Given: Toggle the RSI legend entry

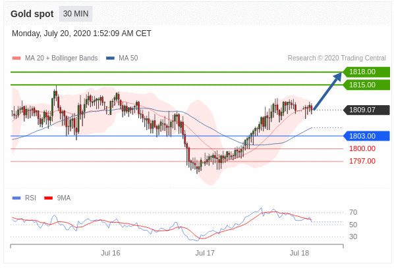Looking at the screenshot, I should click(x=24, y=198).
